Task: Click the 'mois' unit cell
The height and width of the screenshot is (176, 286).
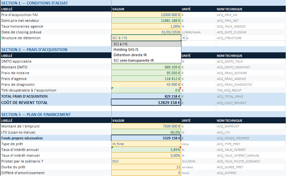Action: [185, 173]
